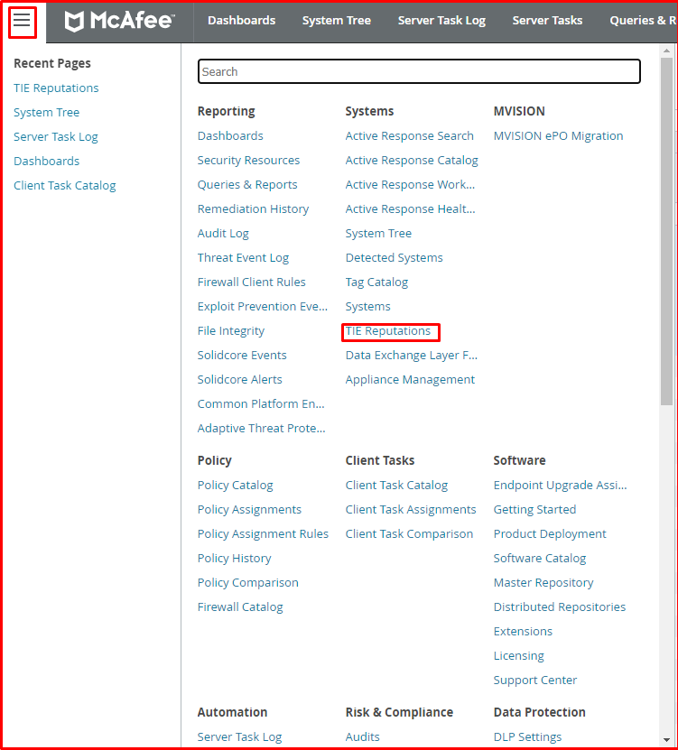Screen dimensions: 678x750
Task: Open Audits under Risk & Compliance
Action: click(x=362, y=737)
